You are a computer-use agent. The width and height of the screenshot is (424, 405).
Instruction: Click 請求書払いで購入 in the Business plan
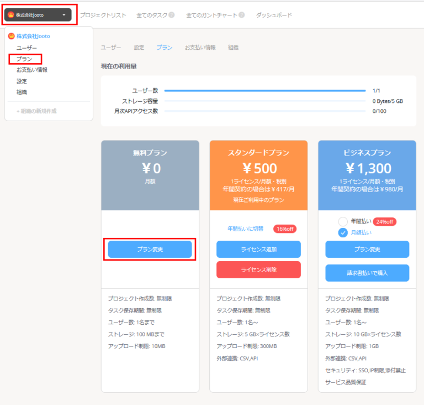pyautogui.click(x=367, y=273)
